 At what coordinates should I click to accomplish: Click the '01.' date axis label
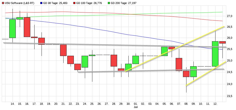[136, 104]
